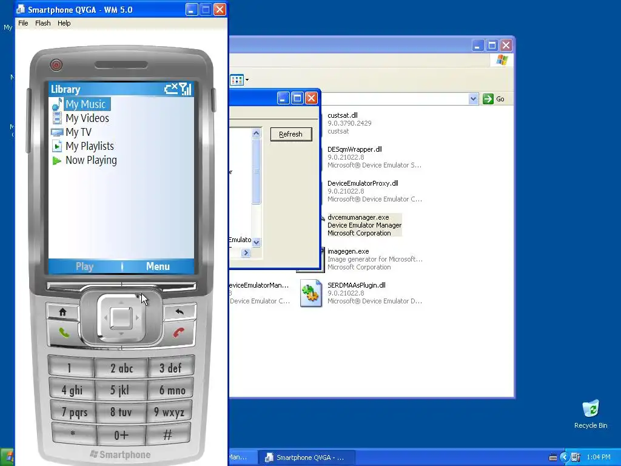Click the keyboard icon in system tray
Viewport: 621px width, 466px height.
tap(553, 458)
